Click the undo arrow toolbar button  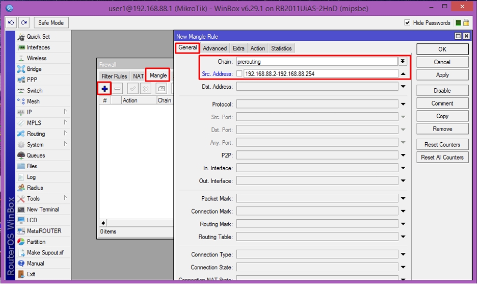[11, 22]
